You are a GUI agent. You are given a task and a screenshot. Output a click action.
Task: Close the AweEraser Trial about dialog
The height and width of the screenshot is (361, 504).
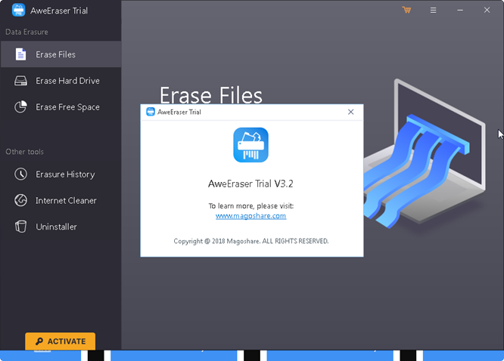pyautogui.click(x=350, y=112)
